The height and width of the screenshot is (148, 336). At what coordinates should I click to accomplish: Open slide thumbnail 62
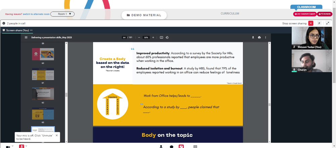(43, 94)
